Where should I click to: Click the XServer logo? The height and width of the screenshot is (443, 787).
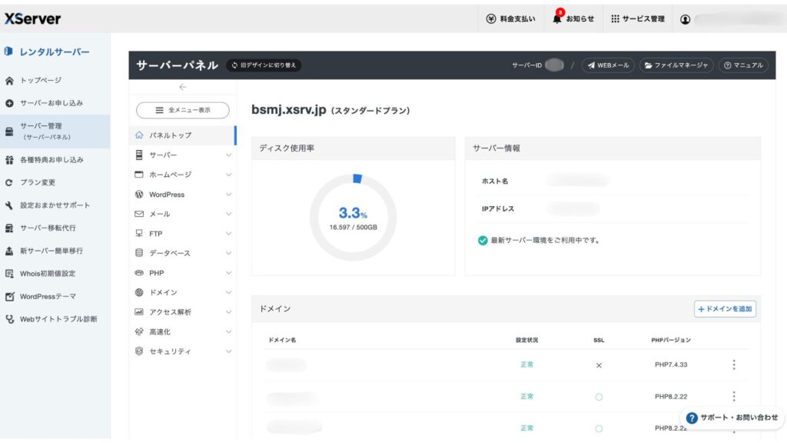tap(32, 19)
